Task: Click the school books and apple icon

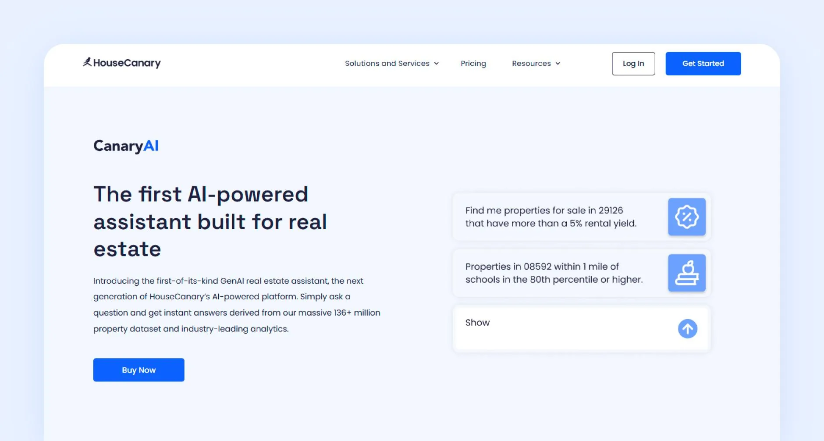Action: (x=687, y=273)
